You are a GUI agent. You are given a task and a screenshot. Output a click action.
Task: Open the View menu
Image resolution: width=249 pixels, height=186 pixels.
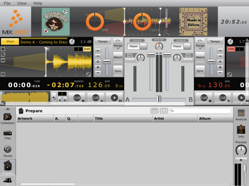(x=22, y=3)
